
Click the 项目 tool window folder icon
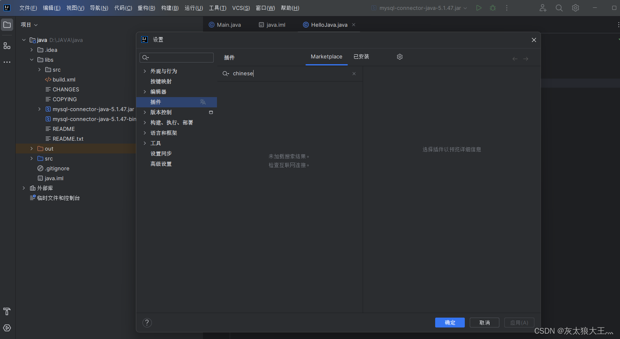point(7,24)
